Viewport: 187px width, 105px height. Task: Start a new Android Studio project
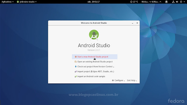(x=95, y=57)
